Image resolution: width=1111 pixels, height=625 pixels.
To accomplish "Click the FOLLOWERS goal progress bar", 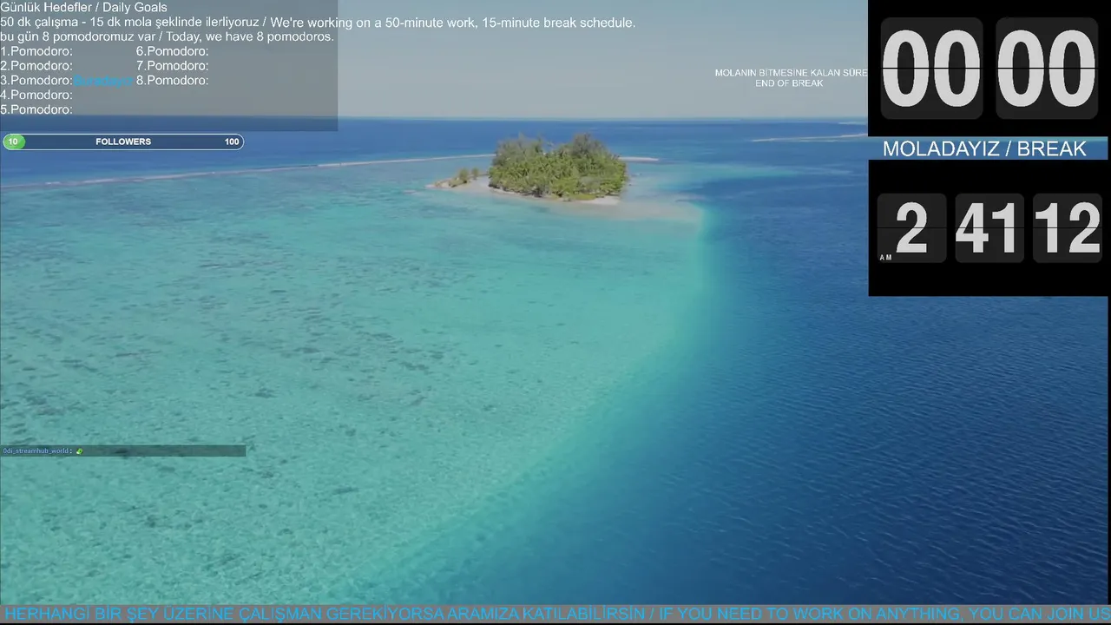I will [x=123, y=141].
